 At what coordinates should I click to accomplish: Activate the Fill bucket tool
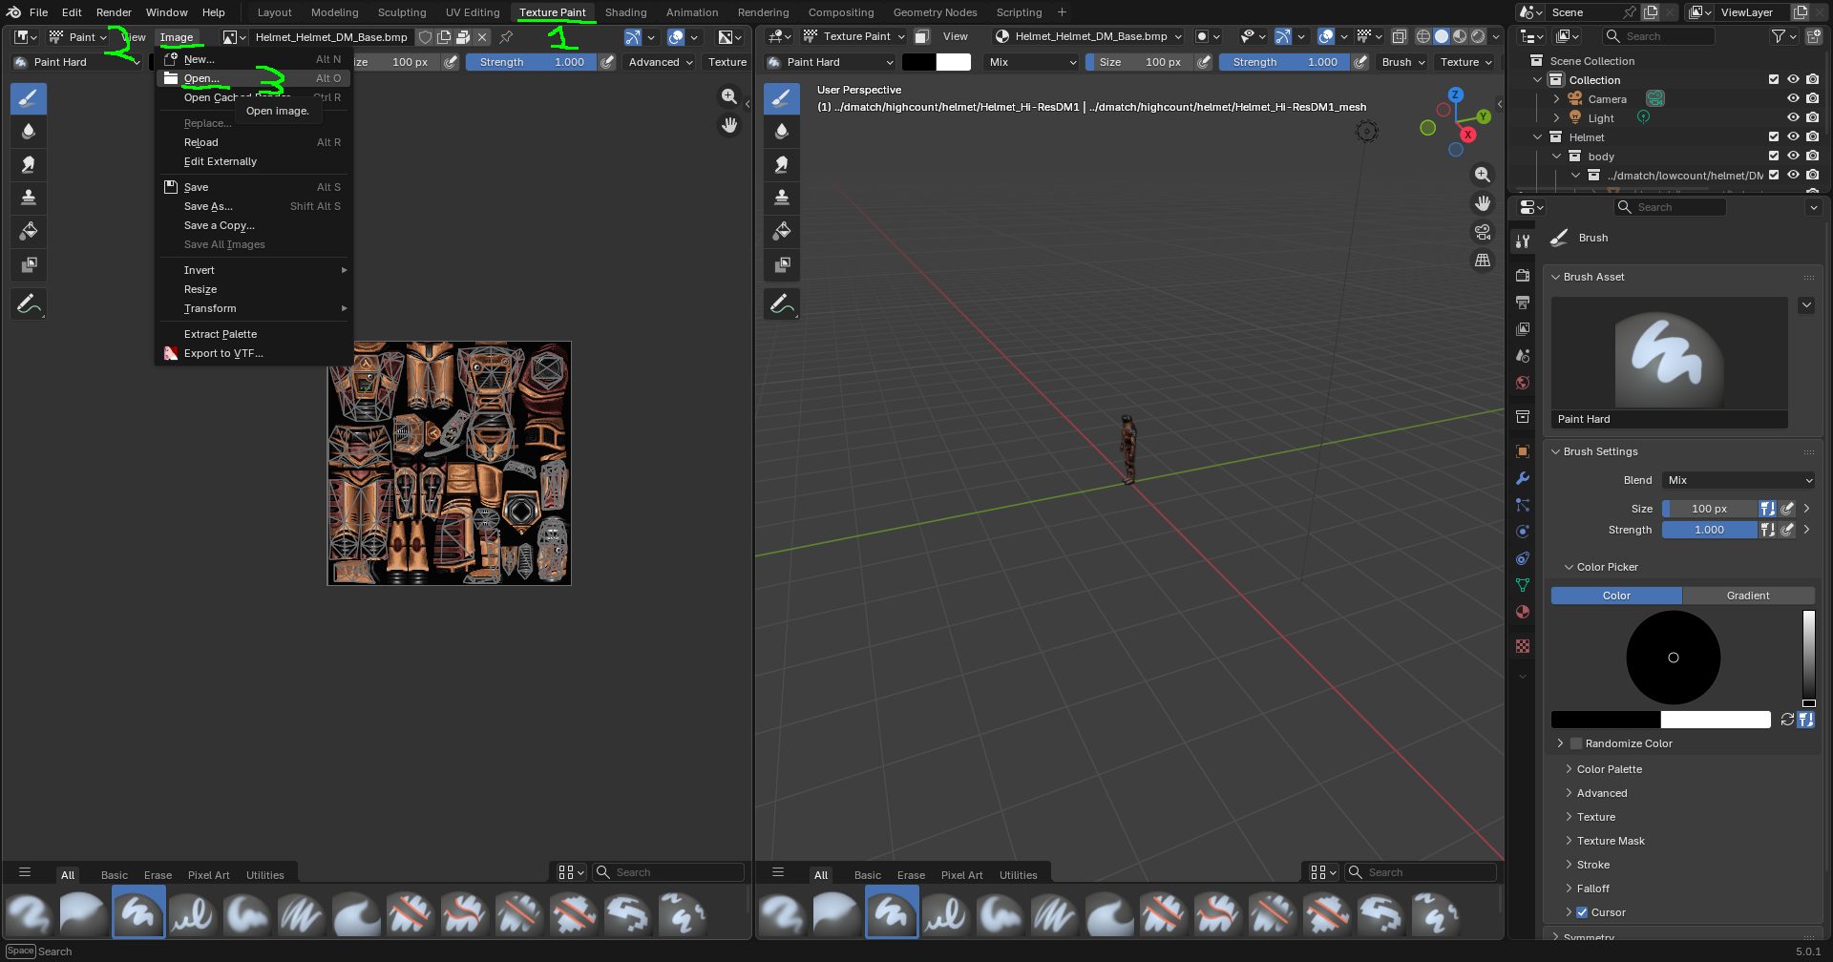coord(28,231)
